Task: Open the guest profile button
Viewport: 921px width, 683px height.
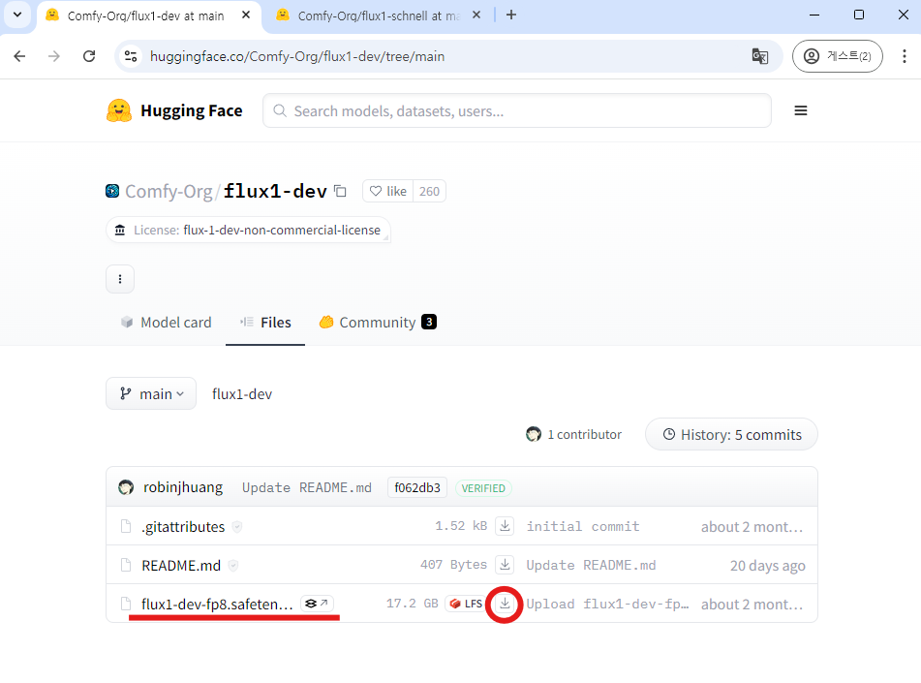Action: [x=837, y=56]
